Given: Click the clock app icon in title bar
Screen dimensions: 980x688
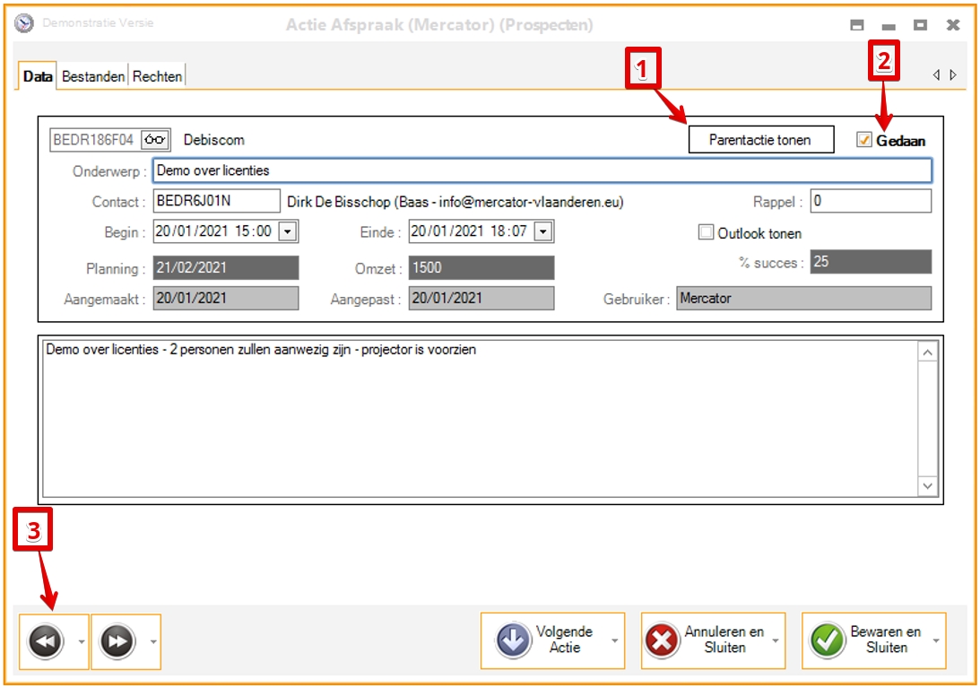Looking at the screenshot, I should coord(25,23).
